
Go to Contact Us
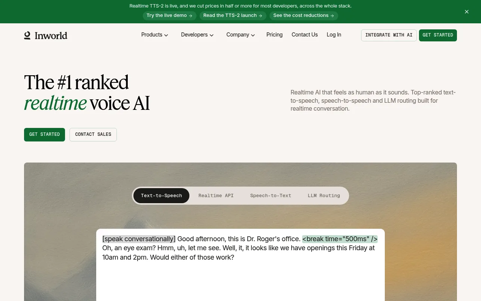(305, 35)
